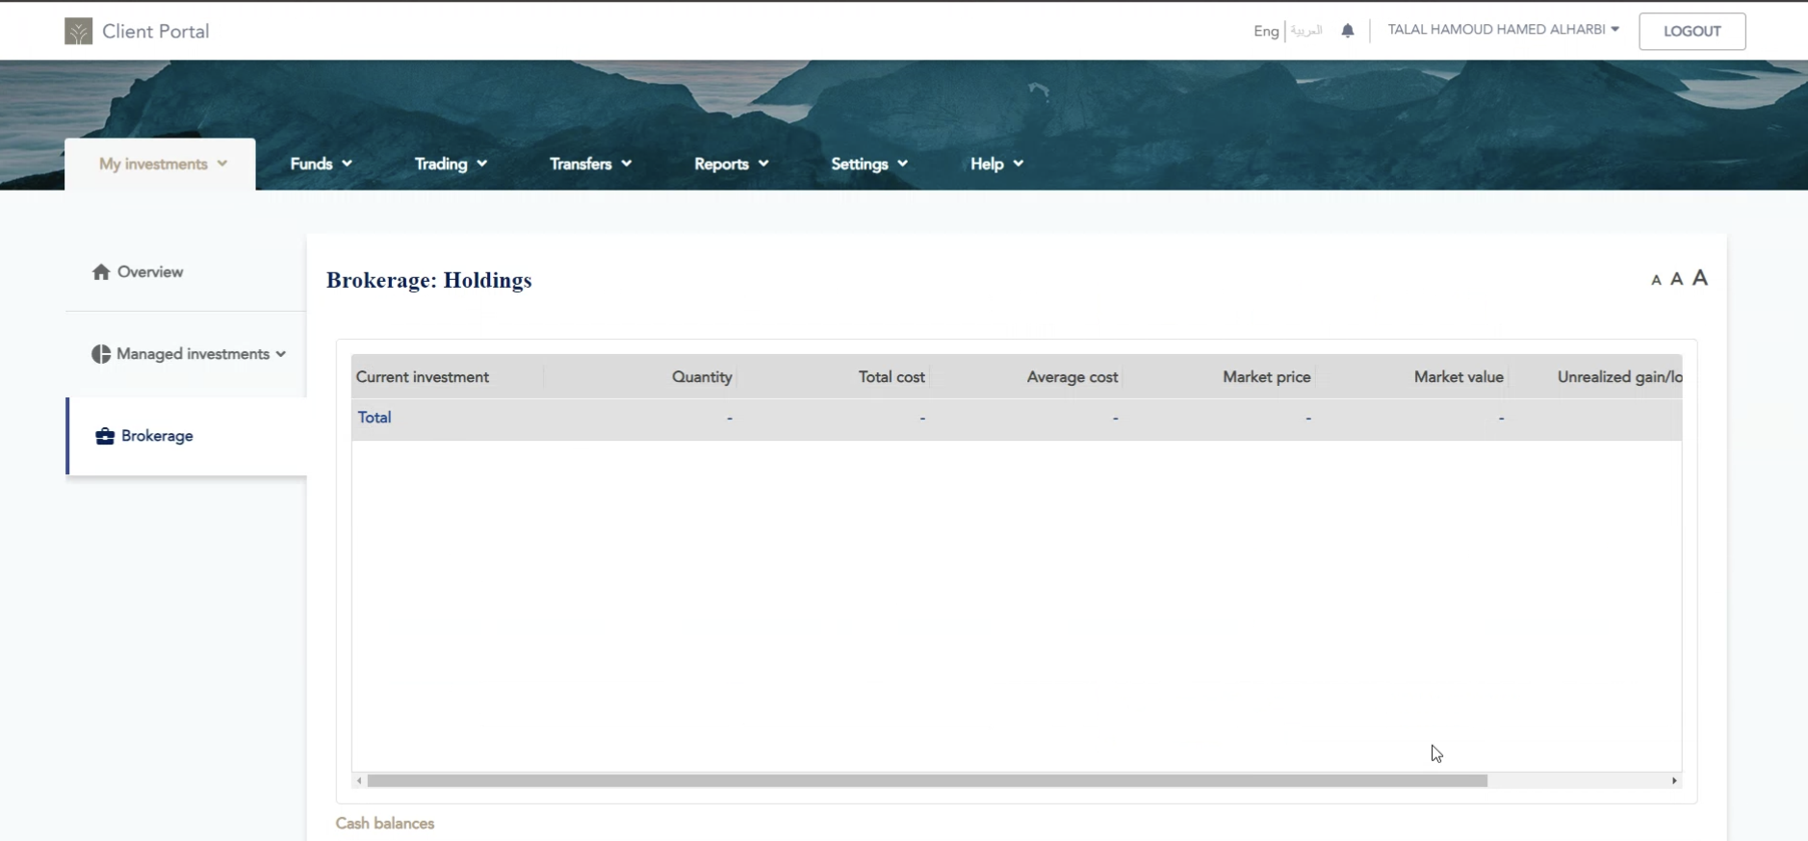Screen dimensions: 1808x841
Task: Click the Total row link
Action: [375, 418]
